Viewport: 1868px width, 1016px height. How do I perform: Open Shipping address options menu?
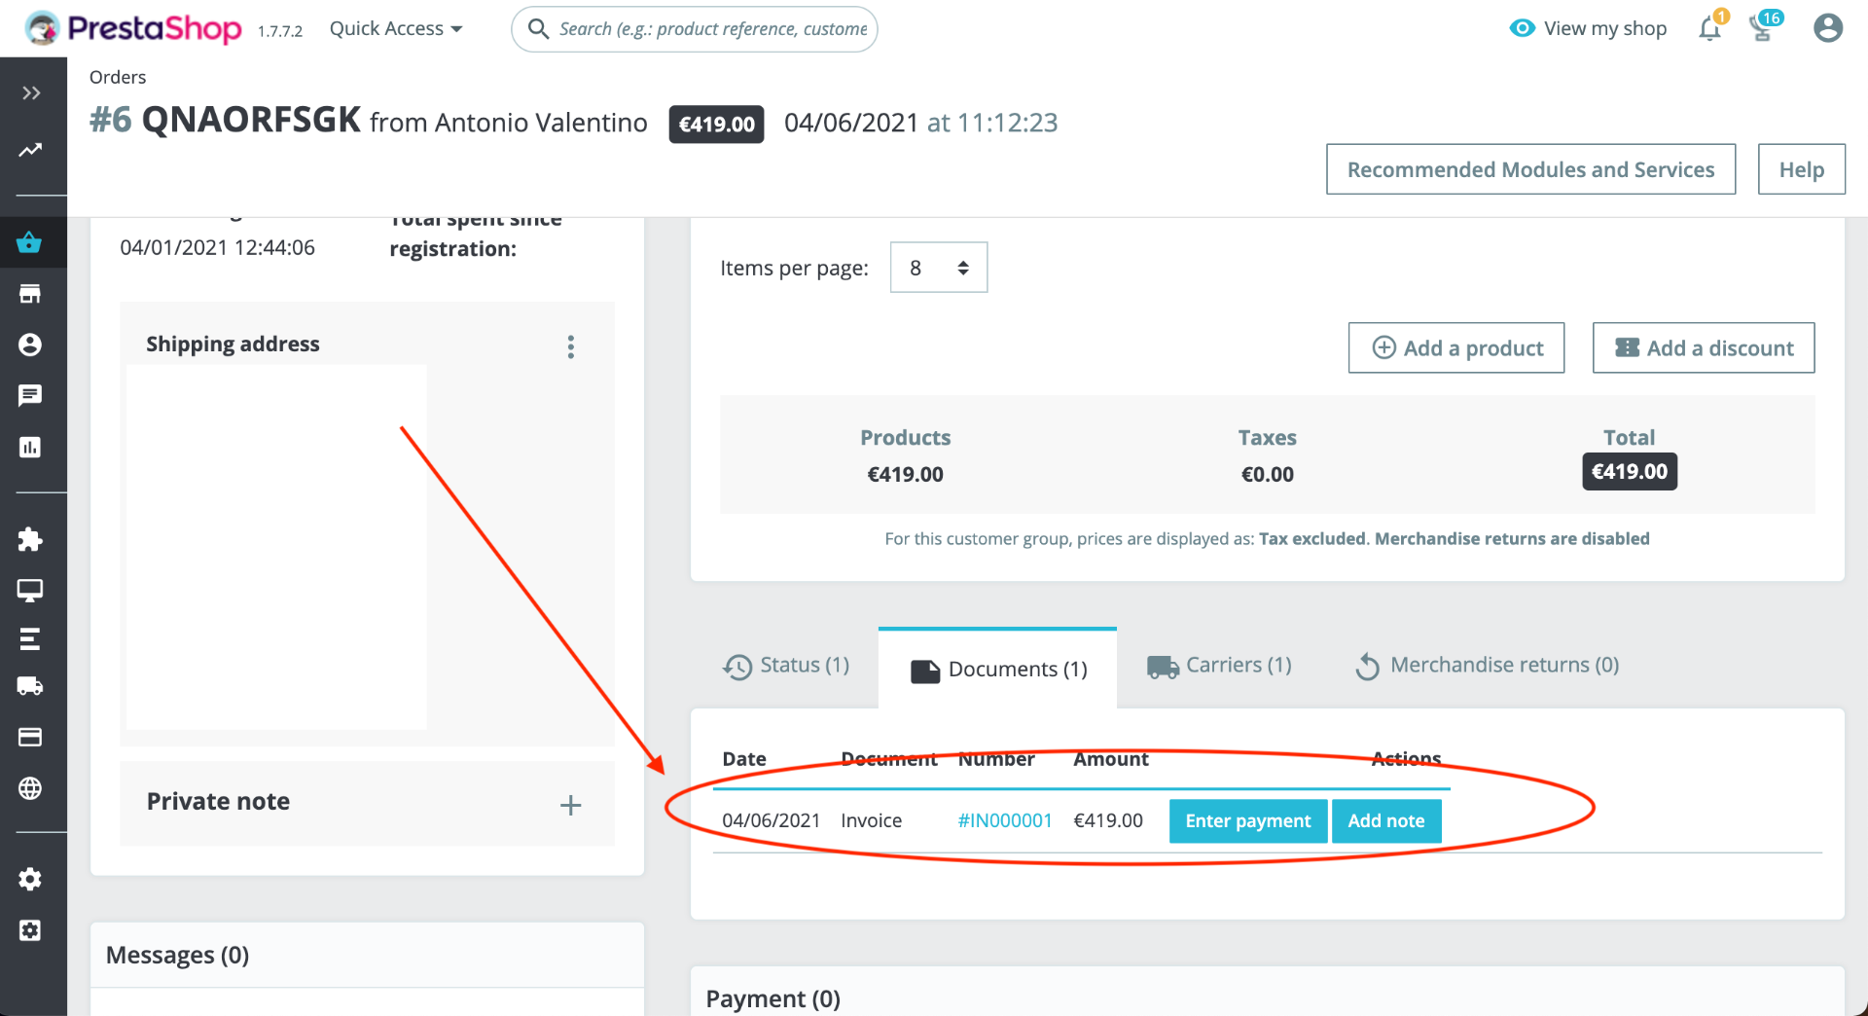tap(571, 347)
